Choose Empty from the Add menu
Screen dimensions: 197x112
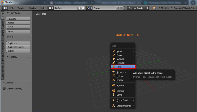click(121, 80)
